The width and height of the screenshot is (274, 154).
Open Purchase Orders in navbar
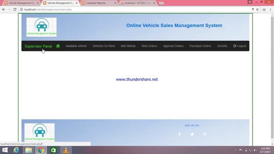[x=200, y=46]
